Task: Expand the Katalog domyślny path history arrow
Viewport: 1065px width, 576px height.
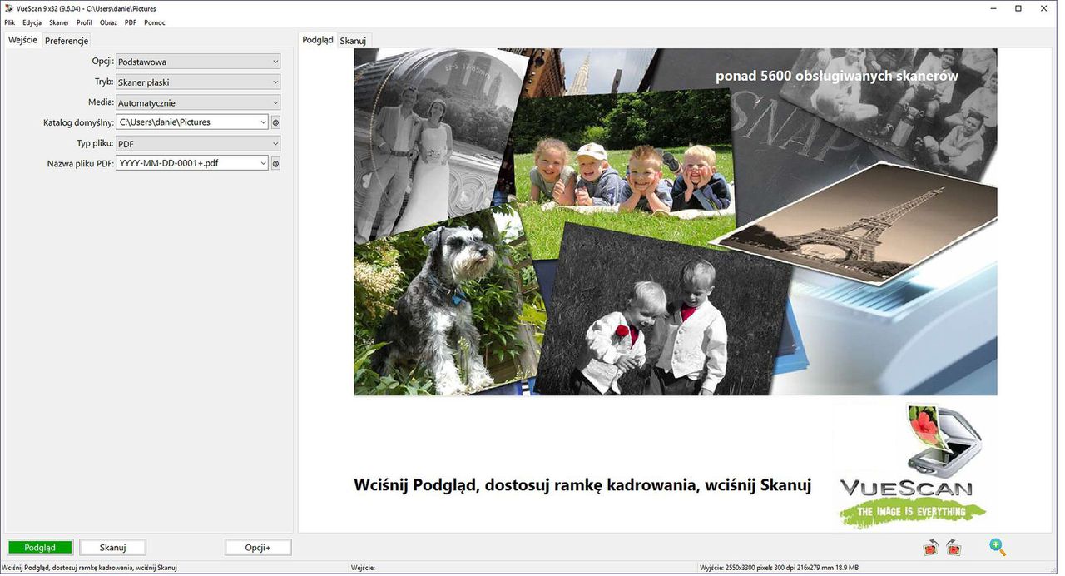Action: pos(263,122)
